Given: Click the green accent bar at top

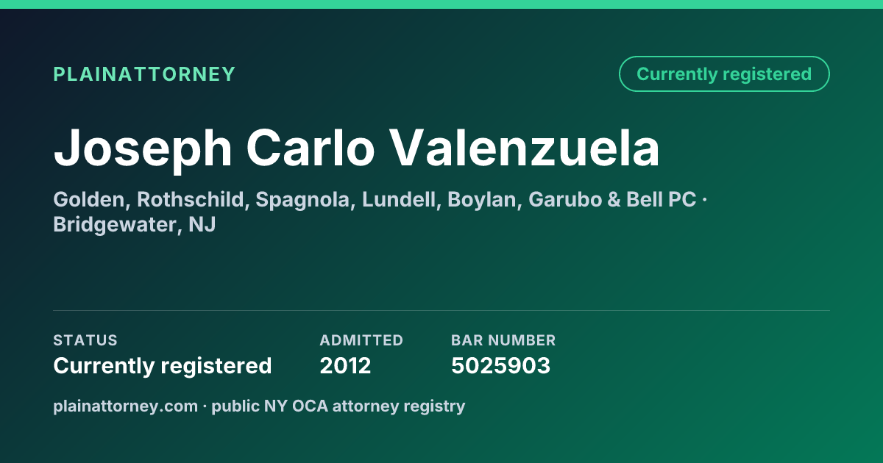Looking at the screenshot, I should [x=441, y=4].
